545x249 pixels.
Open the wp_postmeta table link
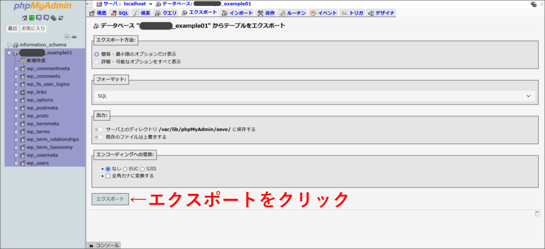43,108
